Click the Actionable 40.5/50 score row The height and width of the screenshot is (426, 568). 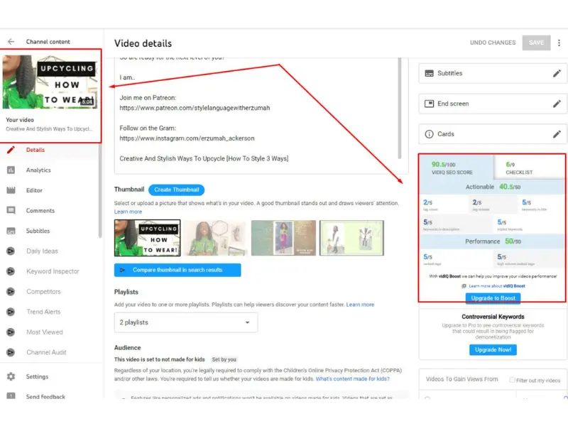(493, 187)
